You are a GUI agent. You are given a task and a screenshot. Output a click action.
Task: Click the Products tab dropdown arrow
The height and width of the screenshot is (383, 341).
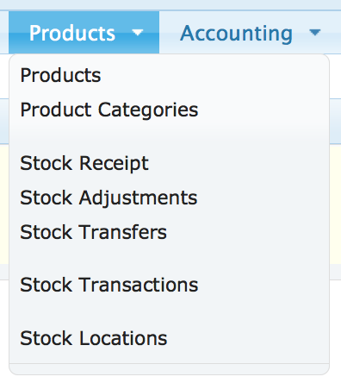point(138,32)
